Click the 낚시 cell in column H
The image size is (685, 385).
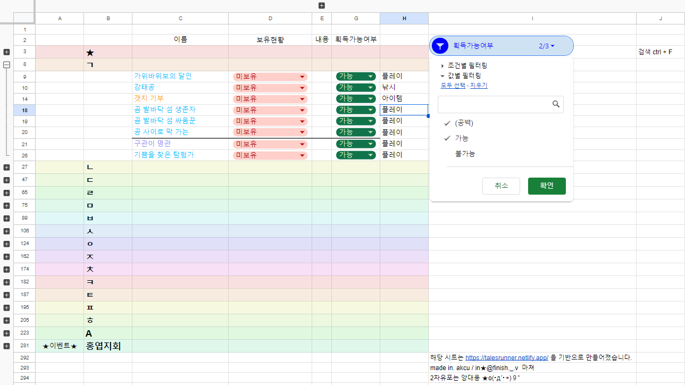[x=404, y=88]
